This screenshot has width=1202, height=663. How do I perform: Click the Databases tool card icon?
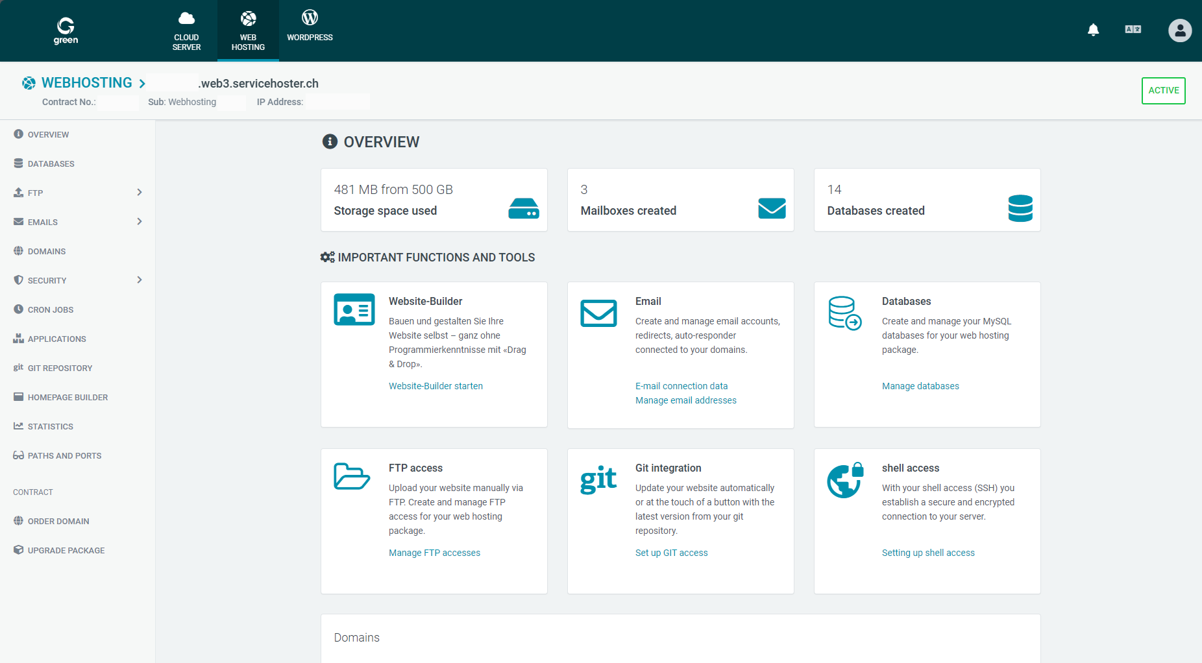tap(845, 313)
